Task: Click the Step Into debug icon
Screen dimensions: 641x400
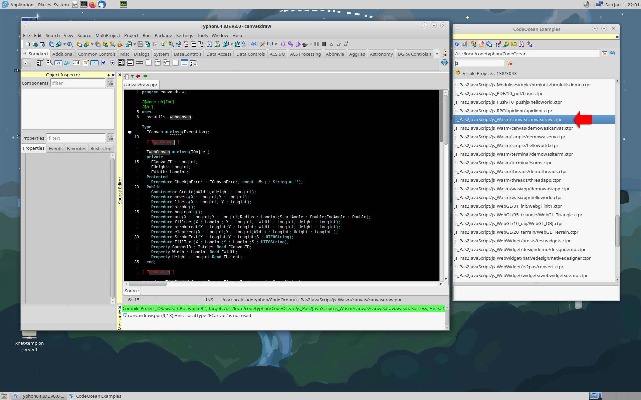Action: pos(331,44)
